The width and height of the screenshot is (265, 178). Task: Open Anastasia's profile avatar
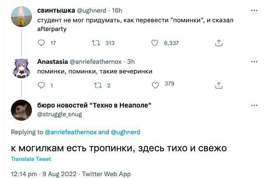pyautogui.click(x=21, y=68)
